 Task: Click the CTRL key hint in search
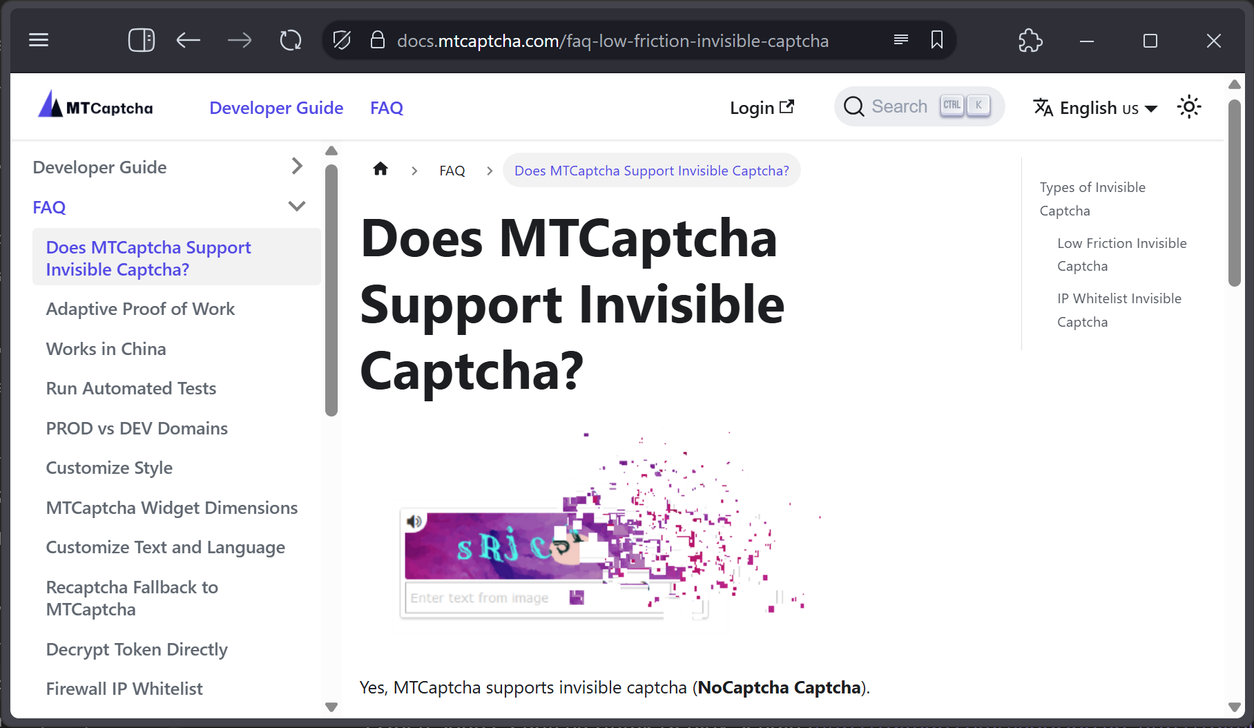(952, 105)
